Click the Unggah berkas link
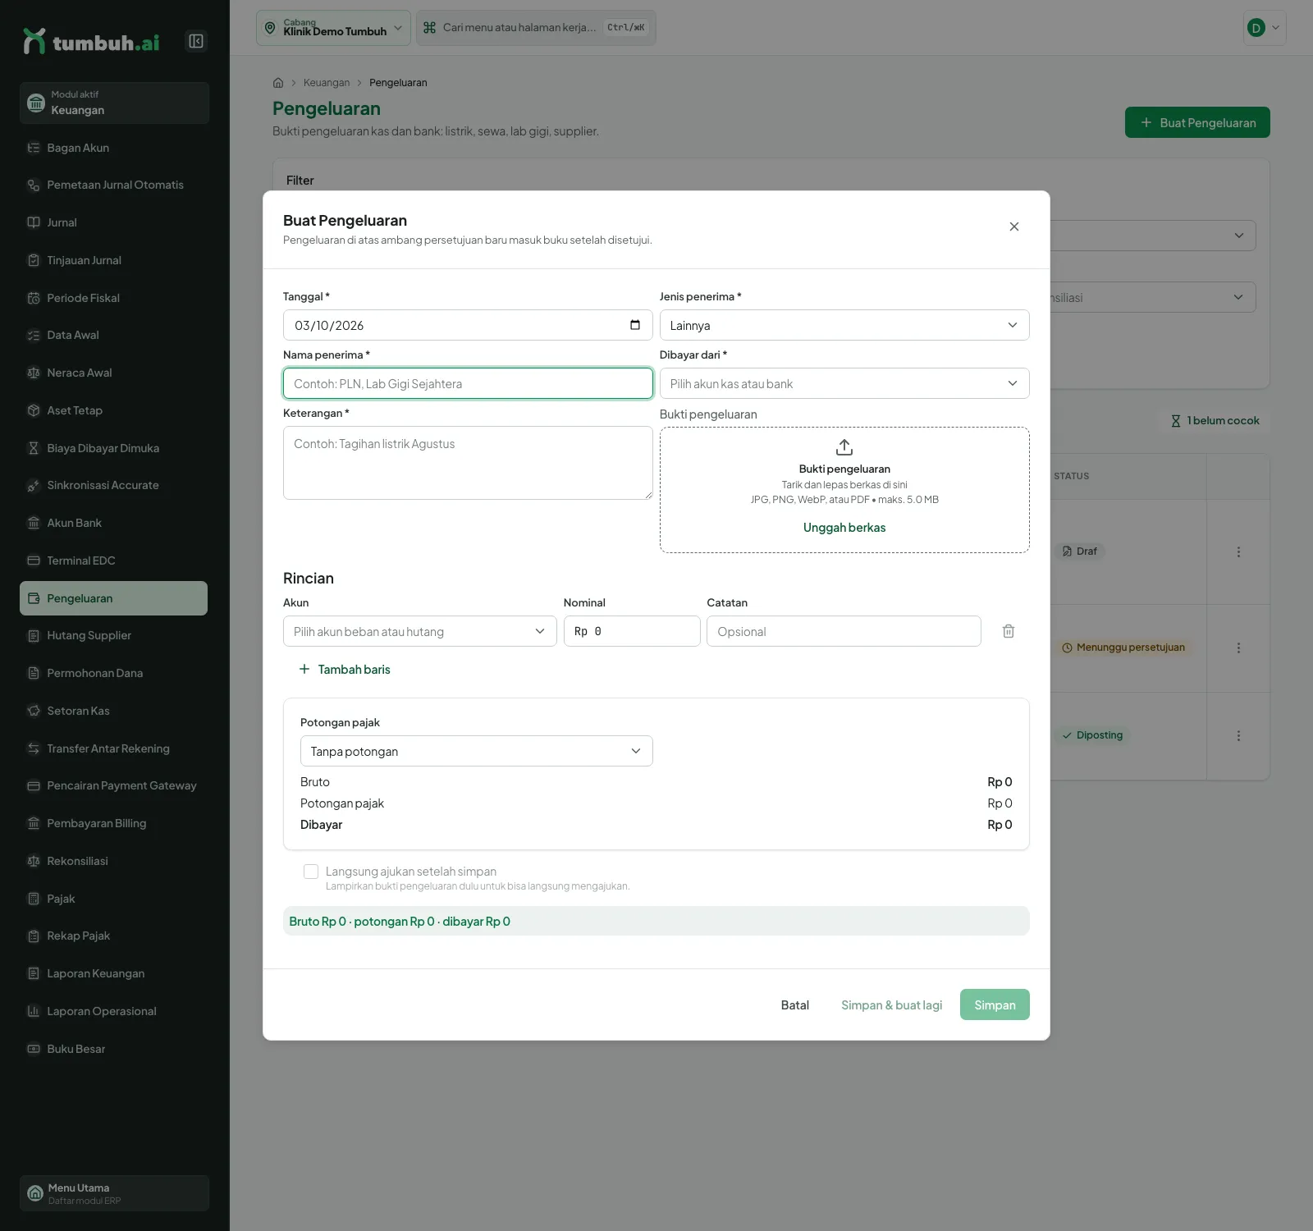The width and height of the screenshot is (1313, 1231). coord(844,528)
